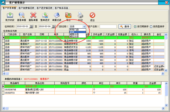Click the 查询 search button
This screenshot has height=112, width=170.
(125, 27)
